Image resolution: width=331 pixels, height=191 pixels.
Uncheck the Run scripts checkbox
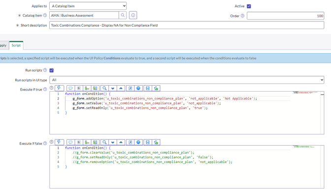click(x=52, y=70)
